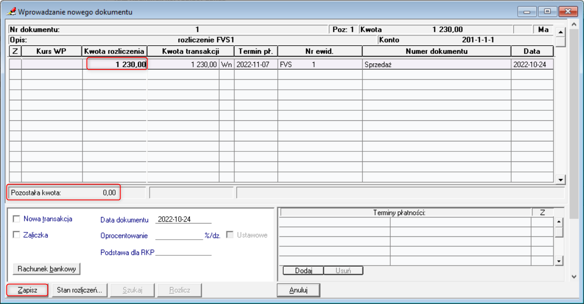Click the Data column header
Viewport: 584px width, 304px height.
tap(532, 51)
